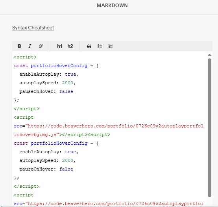Insert blockquote with quotation icon
The image size is (218, 207).
pyautogui.click(x=89, y=46)
